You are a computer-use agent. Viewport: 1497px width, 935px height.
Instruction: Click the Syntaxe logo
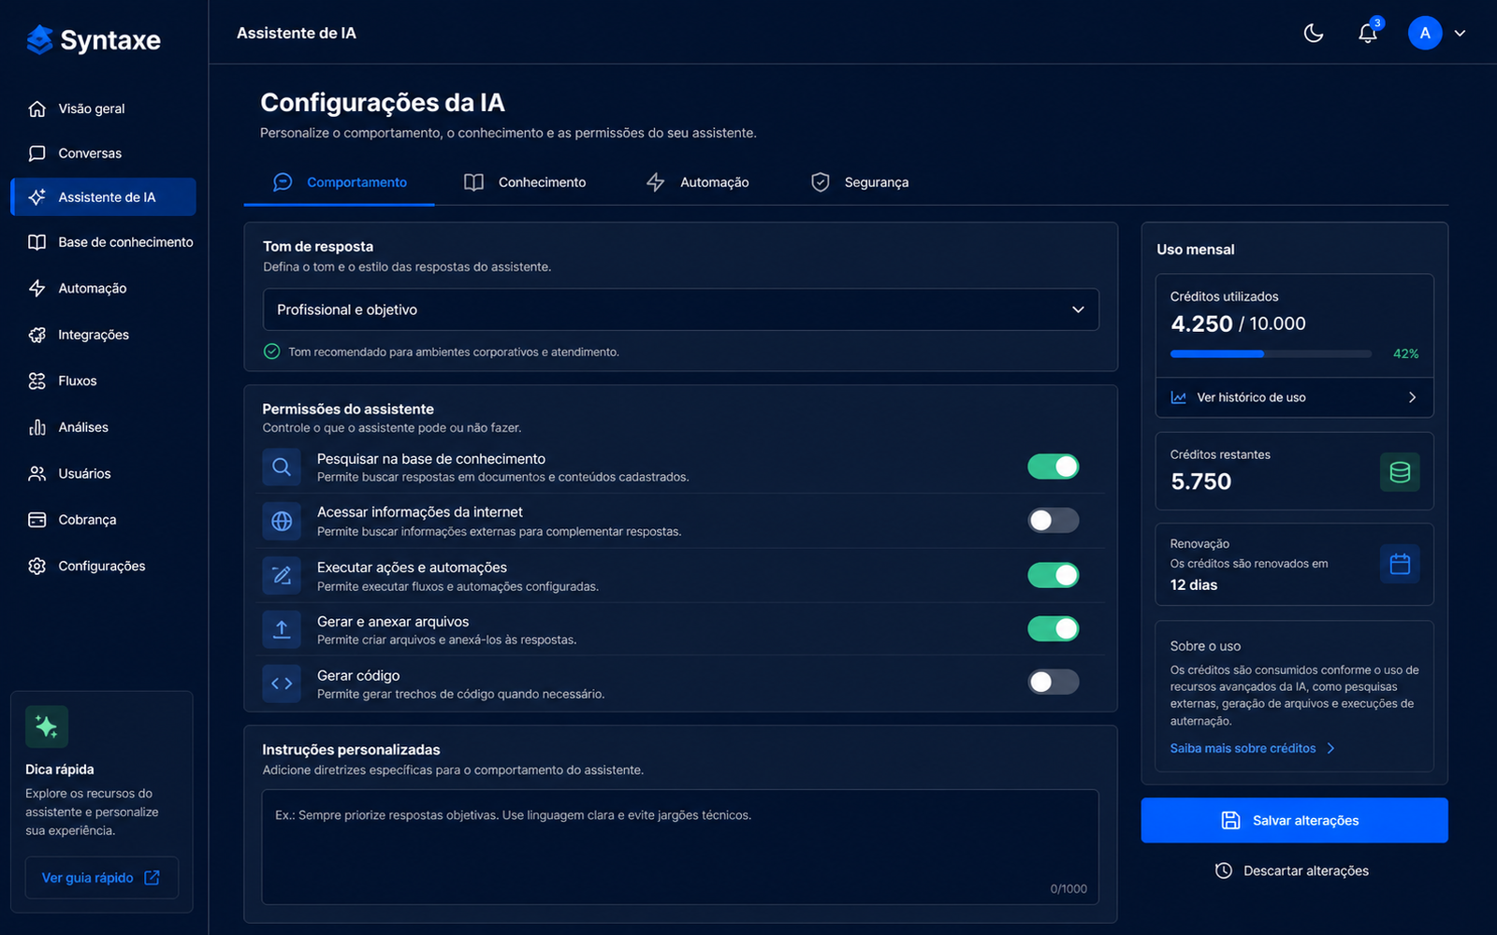pos(94,40)
